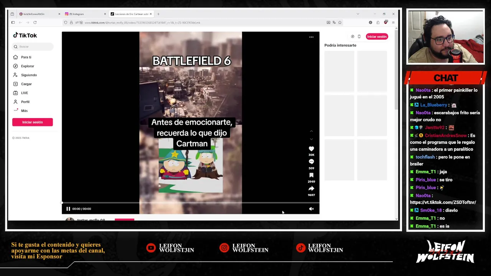This screenshot has width=491, height=276.
Task: Go to the LIVE section
Action: 21,93
